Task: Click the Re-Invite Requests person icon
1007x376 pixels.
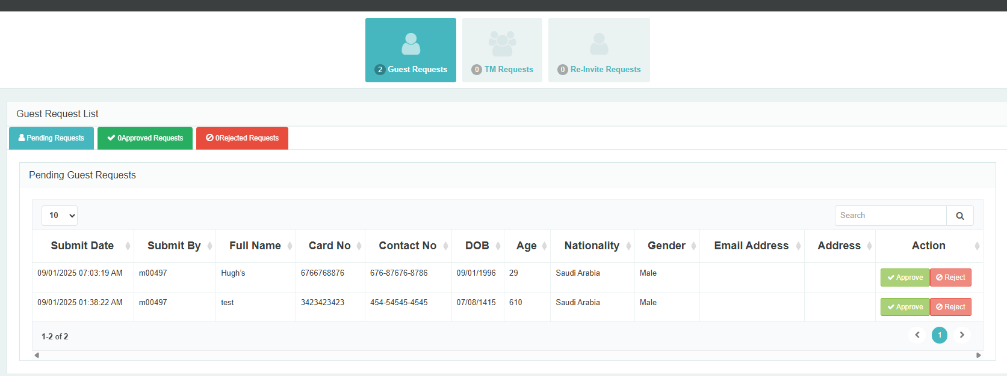Action: (599, 44)
